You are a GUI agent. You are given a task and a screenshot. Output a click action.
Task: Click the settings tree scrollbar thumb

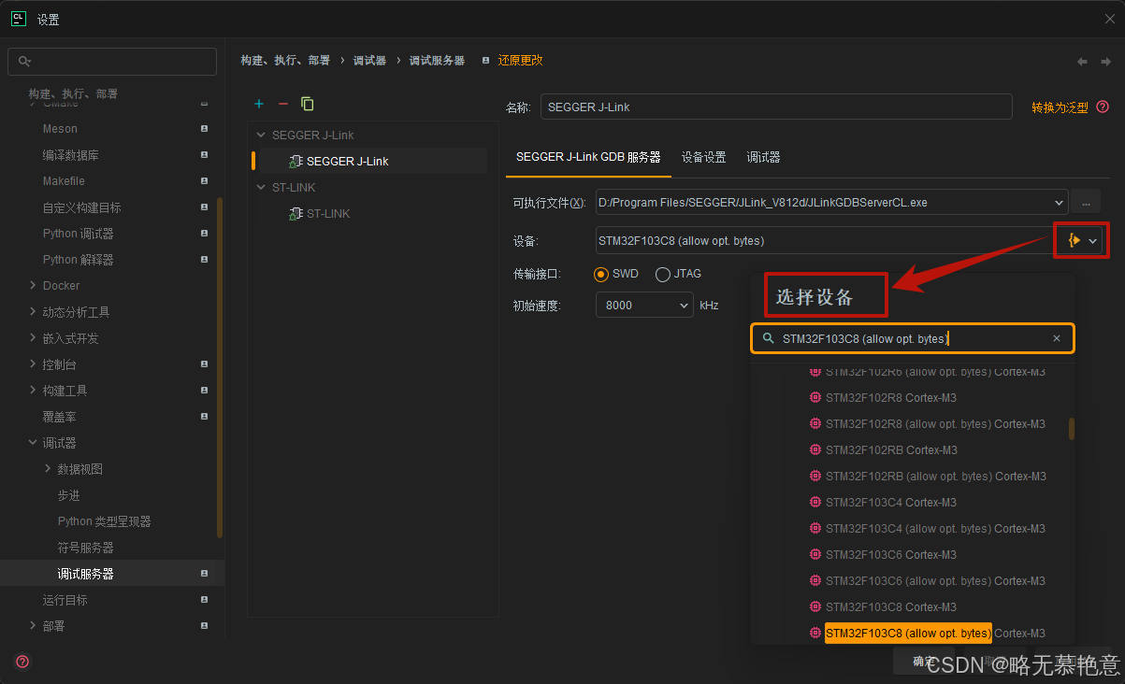(220, 366)
